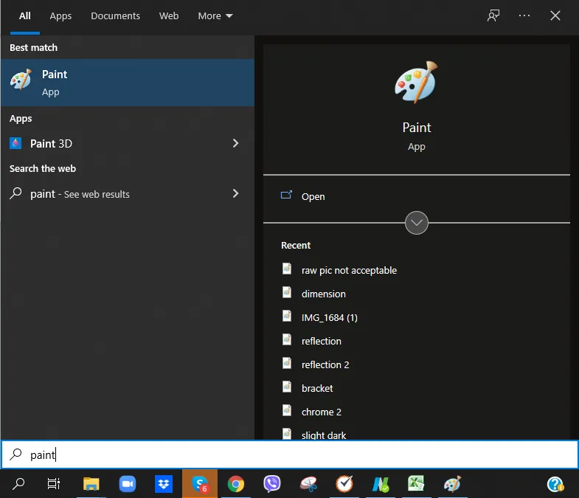
Task: Open Viber from the taskbar
Action: point(271,483)
